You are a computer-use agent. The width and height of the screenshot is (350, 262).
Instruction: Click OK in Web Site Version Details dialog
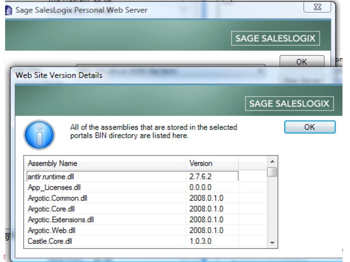(310, 127)
